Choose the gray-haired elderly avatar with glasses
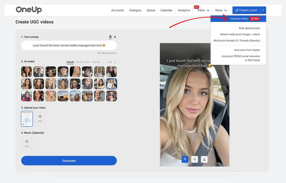This screenshot has height=183, width=286. click(63, 71)
